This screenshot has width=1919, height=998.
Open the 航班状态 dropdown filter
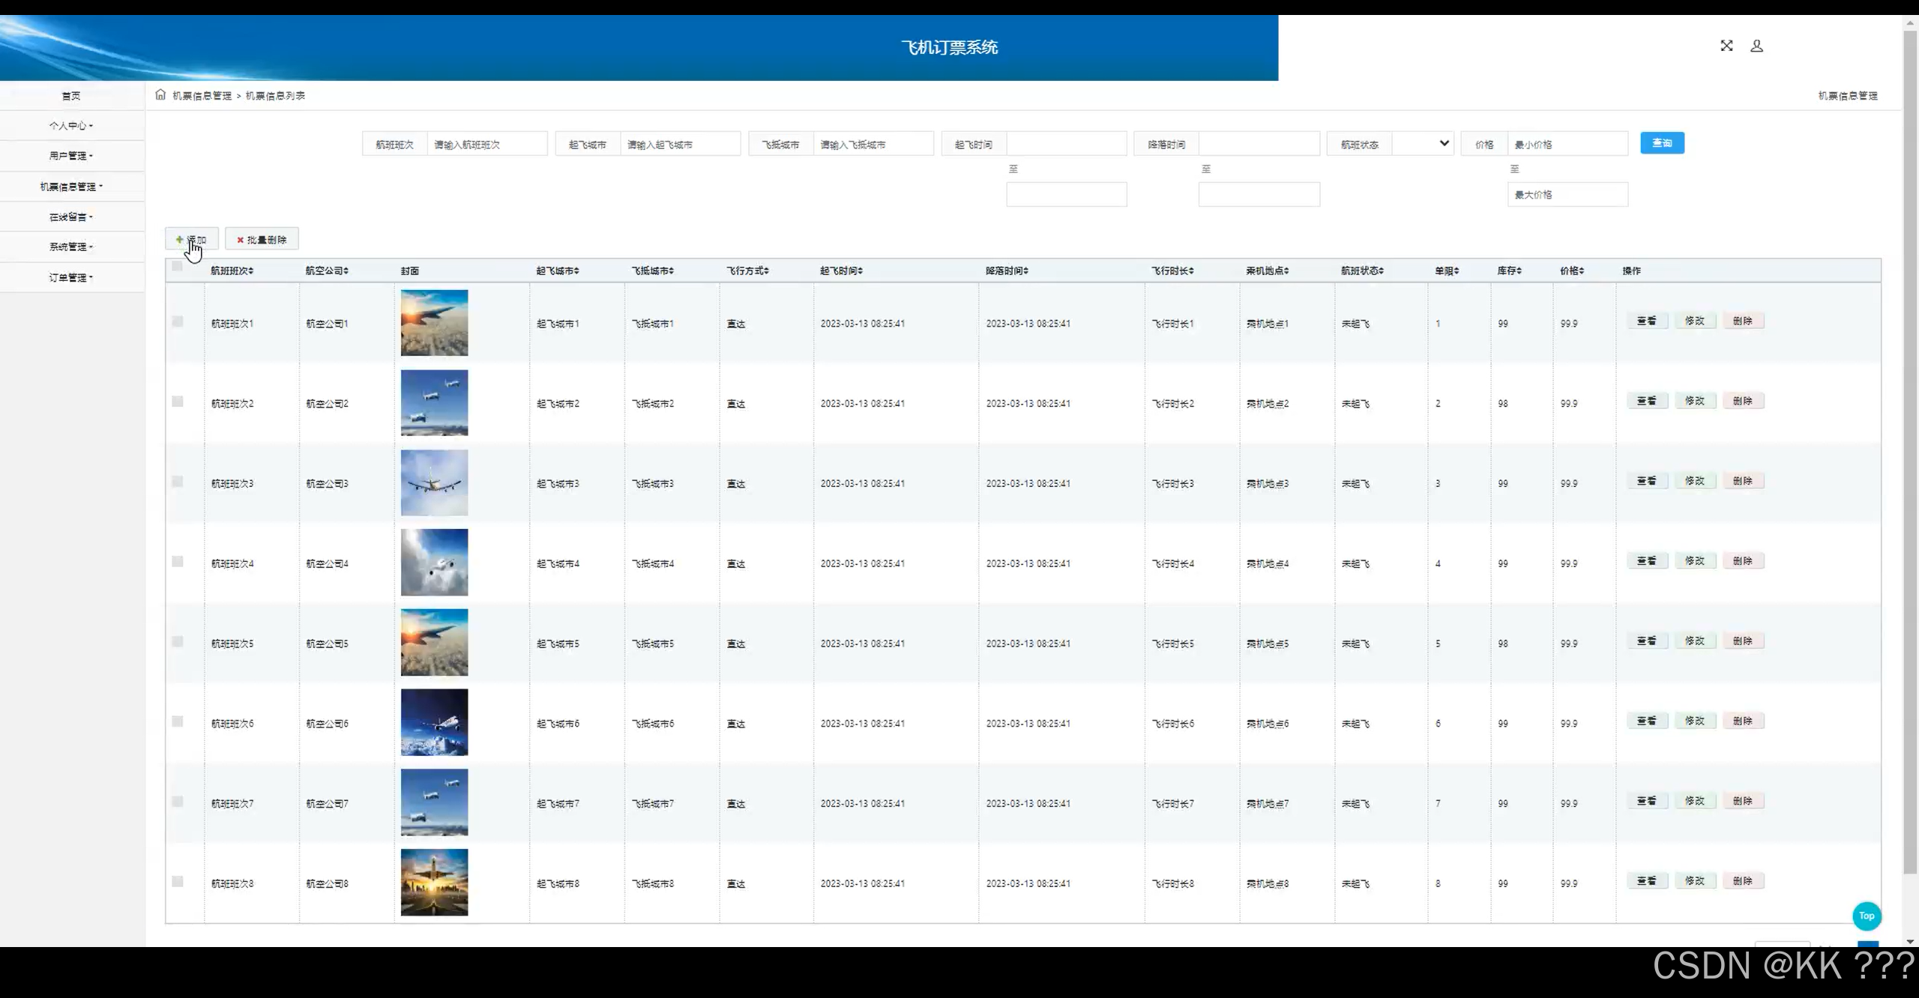pos(1423,144)
